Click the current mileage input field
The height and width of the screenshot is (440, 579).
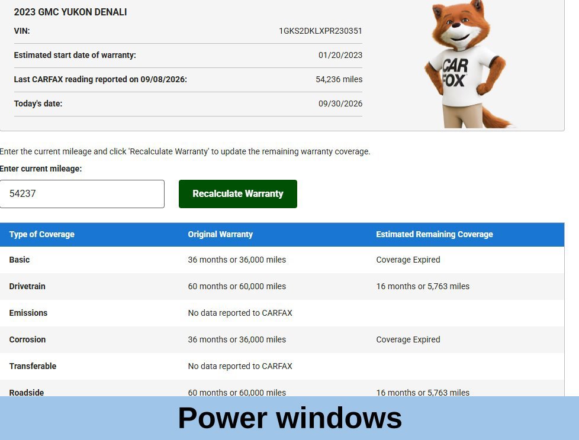tap(82, 194)
